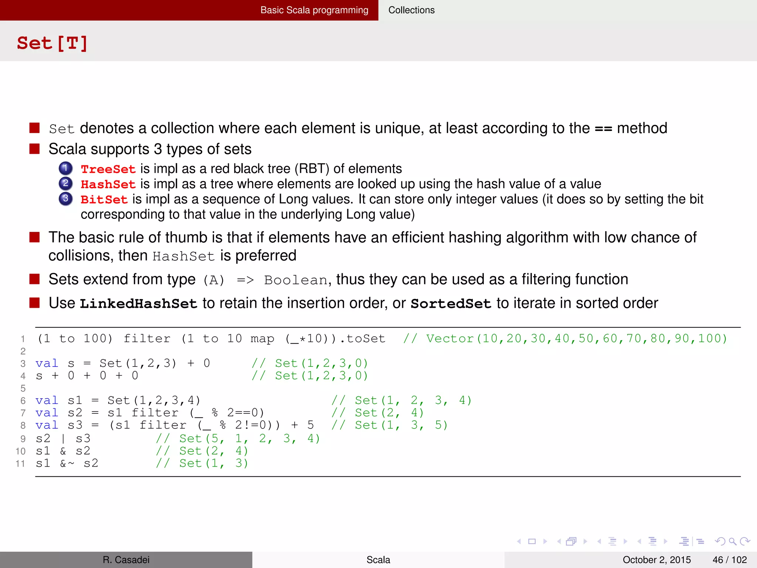Open the Collections subsection header

pos(411,10)
